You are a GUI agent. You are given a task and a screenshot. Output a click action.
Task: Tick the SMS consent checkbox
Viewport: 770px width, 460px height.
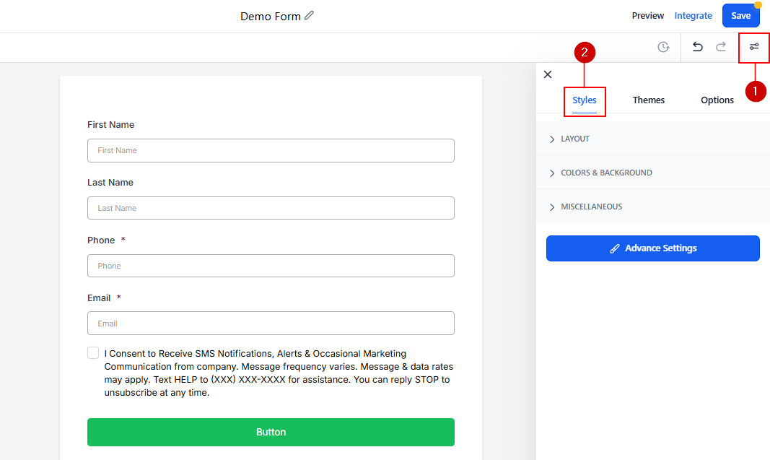93,353
